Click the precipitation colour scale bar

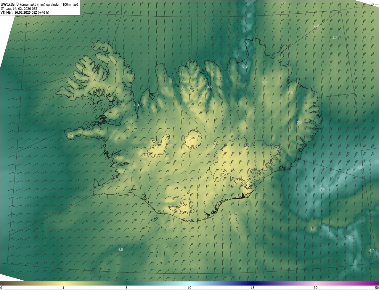(x=189, y=283)
